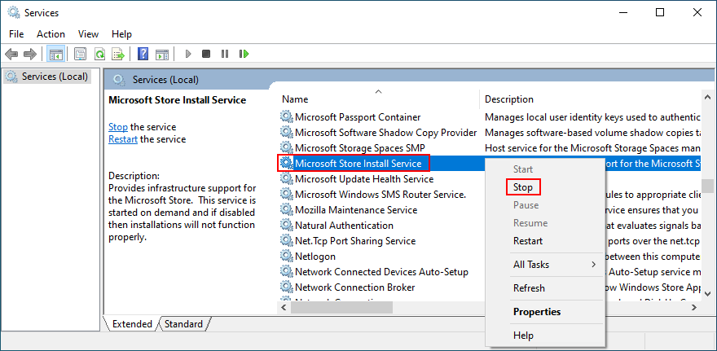
Task: Select Services (Local) in the console tree
Action: tap(54, 77)
